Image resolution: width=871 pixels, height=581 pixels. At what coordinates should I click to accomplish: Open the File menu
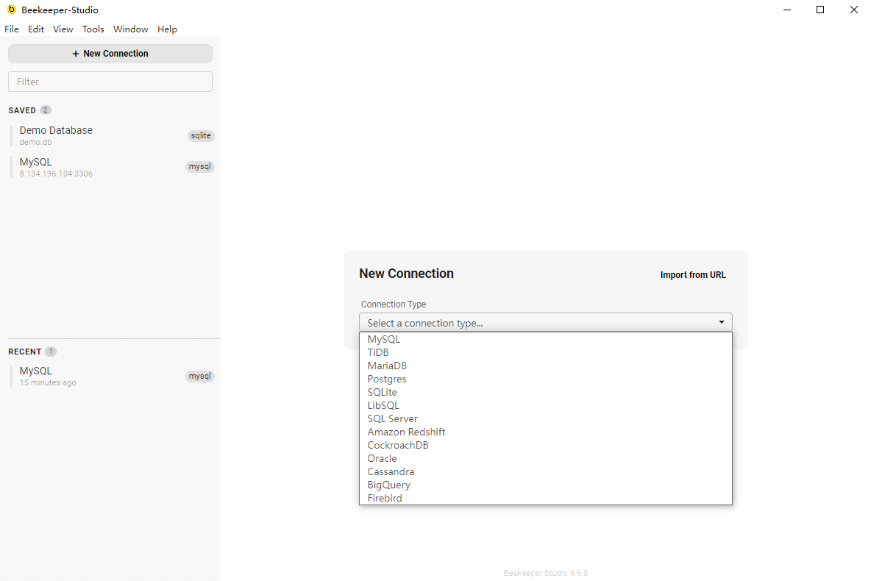click(x=12, y=29)
